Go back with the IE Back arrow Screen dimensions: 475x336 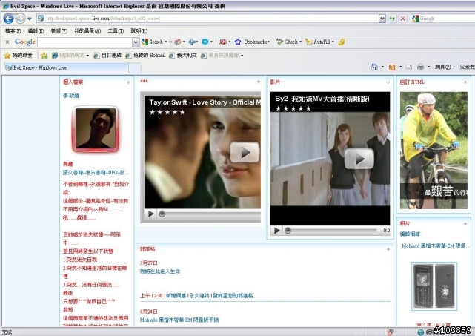coord(8,19)
